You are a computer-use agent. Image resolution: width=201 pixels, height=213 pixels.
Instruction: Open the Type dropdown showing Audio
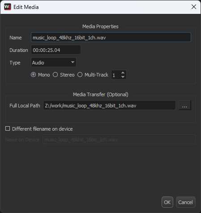pos(54,62)
